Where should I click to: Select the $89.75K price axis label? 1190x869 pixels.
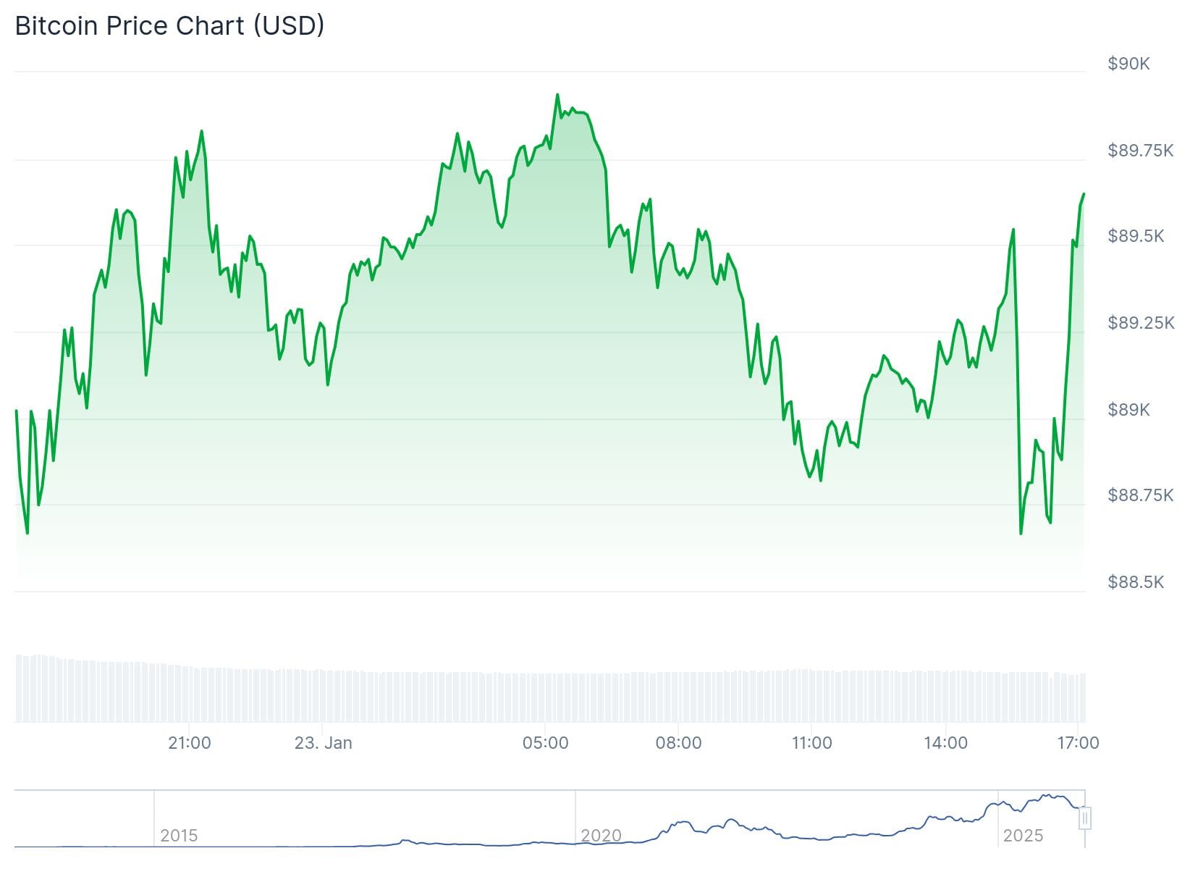[1140, 151]
